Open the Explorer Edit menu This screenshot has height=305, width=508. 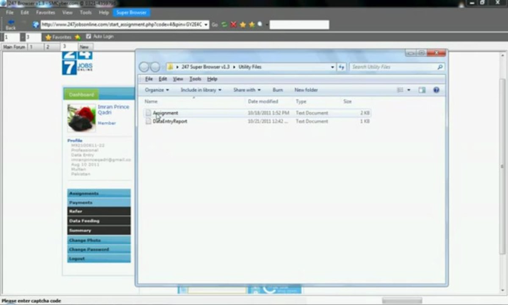coord(163,79)
